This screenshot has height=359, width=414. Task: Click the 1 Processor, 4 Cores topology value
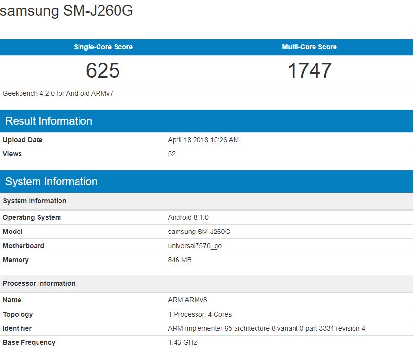(200, 314)
